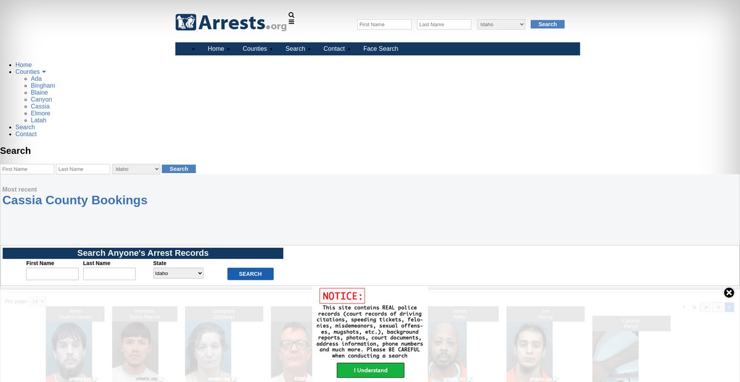The height and width of the screenshot is (382, 740).
Task: Open the hamburger menu icon beside logo
Action: [x=292, y=22]
